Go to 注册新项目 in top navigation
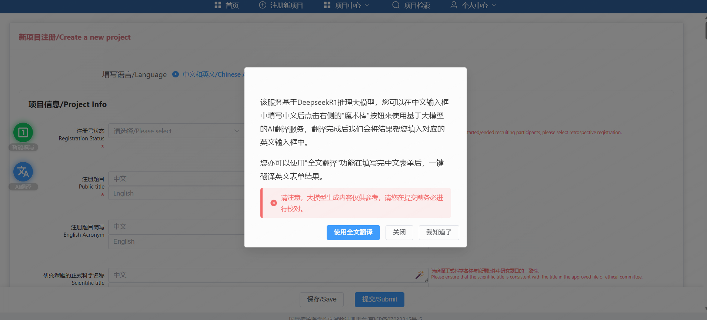 286,5
